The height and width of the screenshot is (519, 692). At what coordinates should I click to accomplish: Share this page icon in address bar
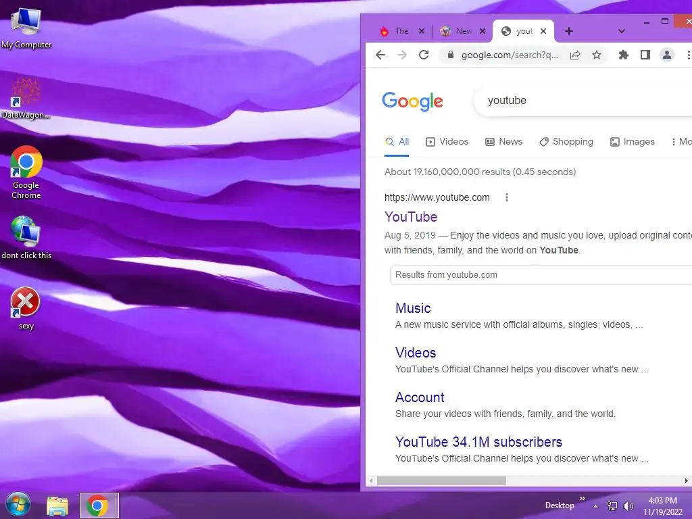point(575,55)
